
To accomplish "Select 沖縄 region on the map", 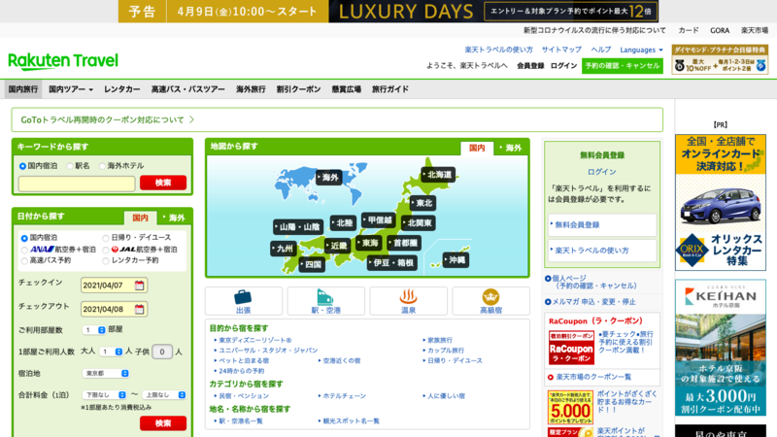I will tap(456, 260).
